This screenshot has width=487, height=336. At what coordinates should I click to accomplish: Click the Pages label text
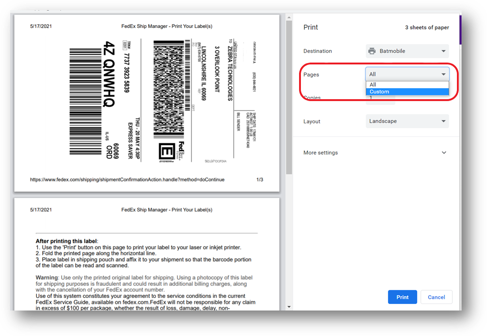tap(311, 75)
